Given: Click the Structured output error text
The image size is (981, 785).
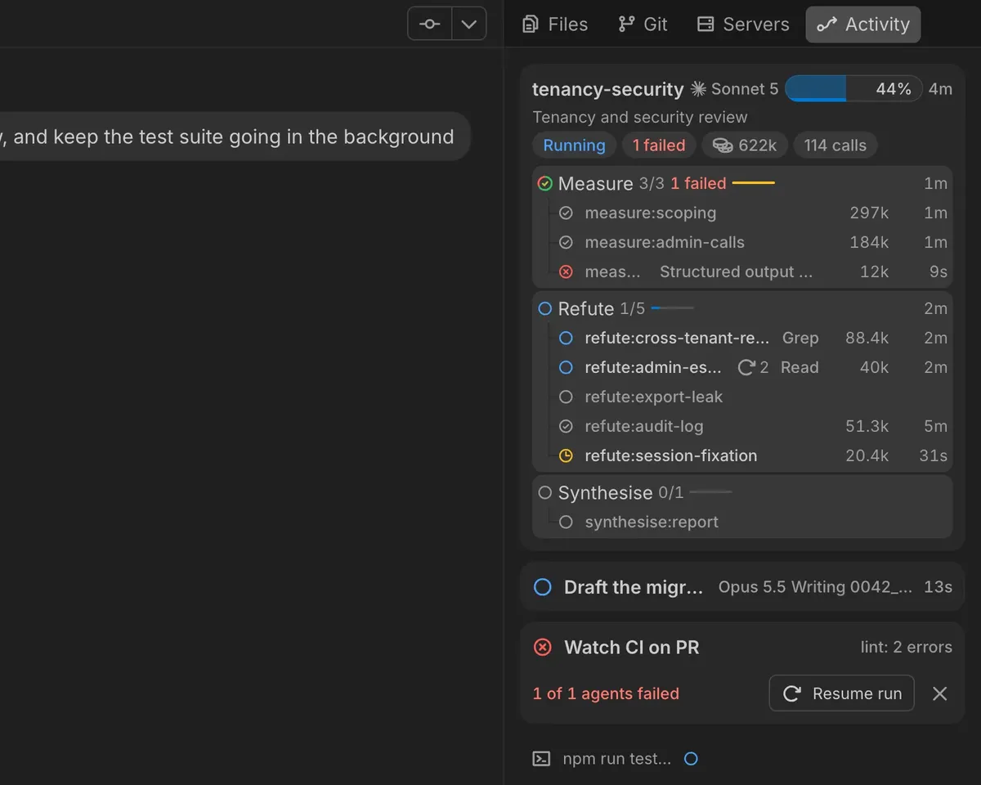Looking at the screenshot, I should pyautogui.click(x=736, y=271).
